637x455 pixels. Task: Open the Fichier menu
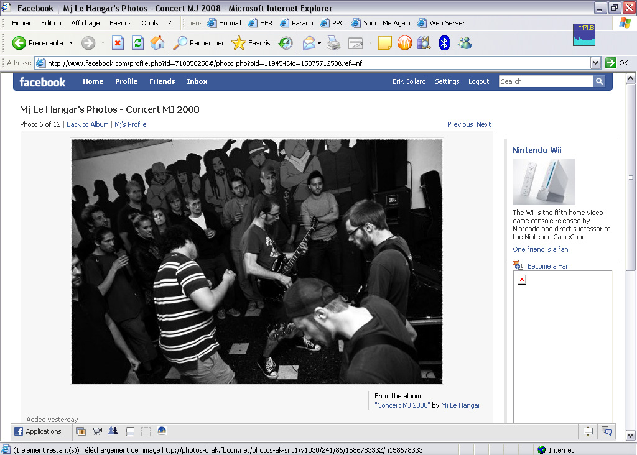point(22,23)
